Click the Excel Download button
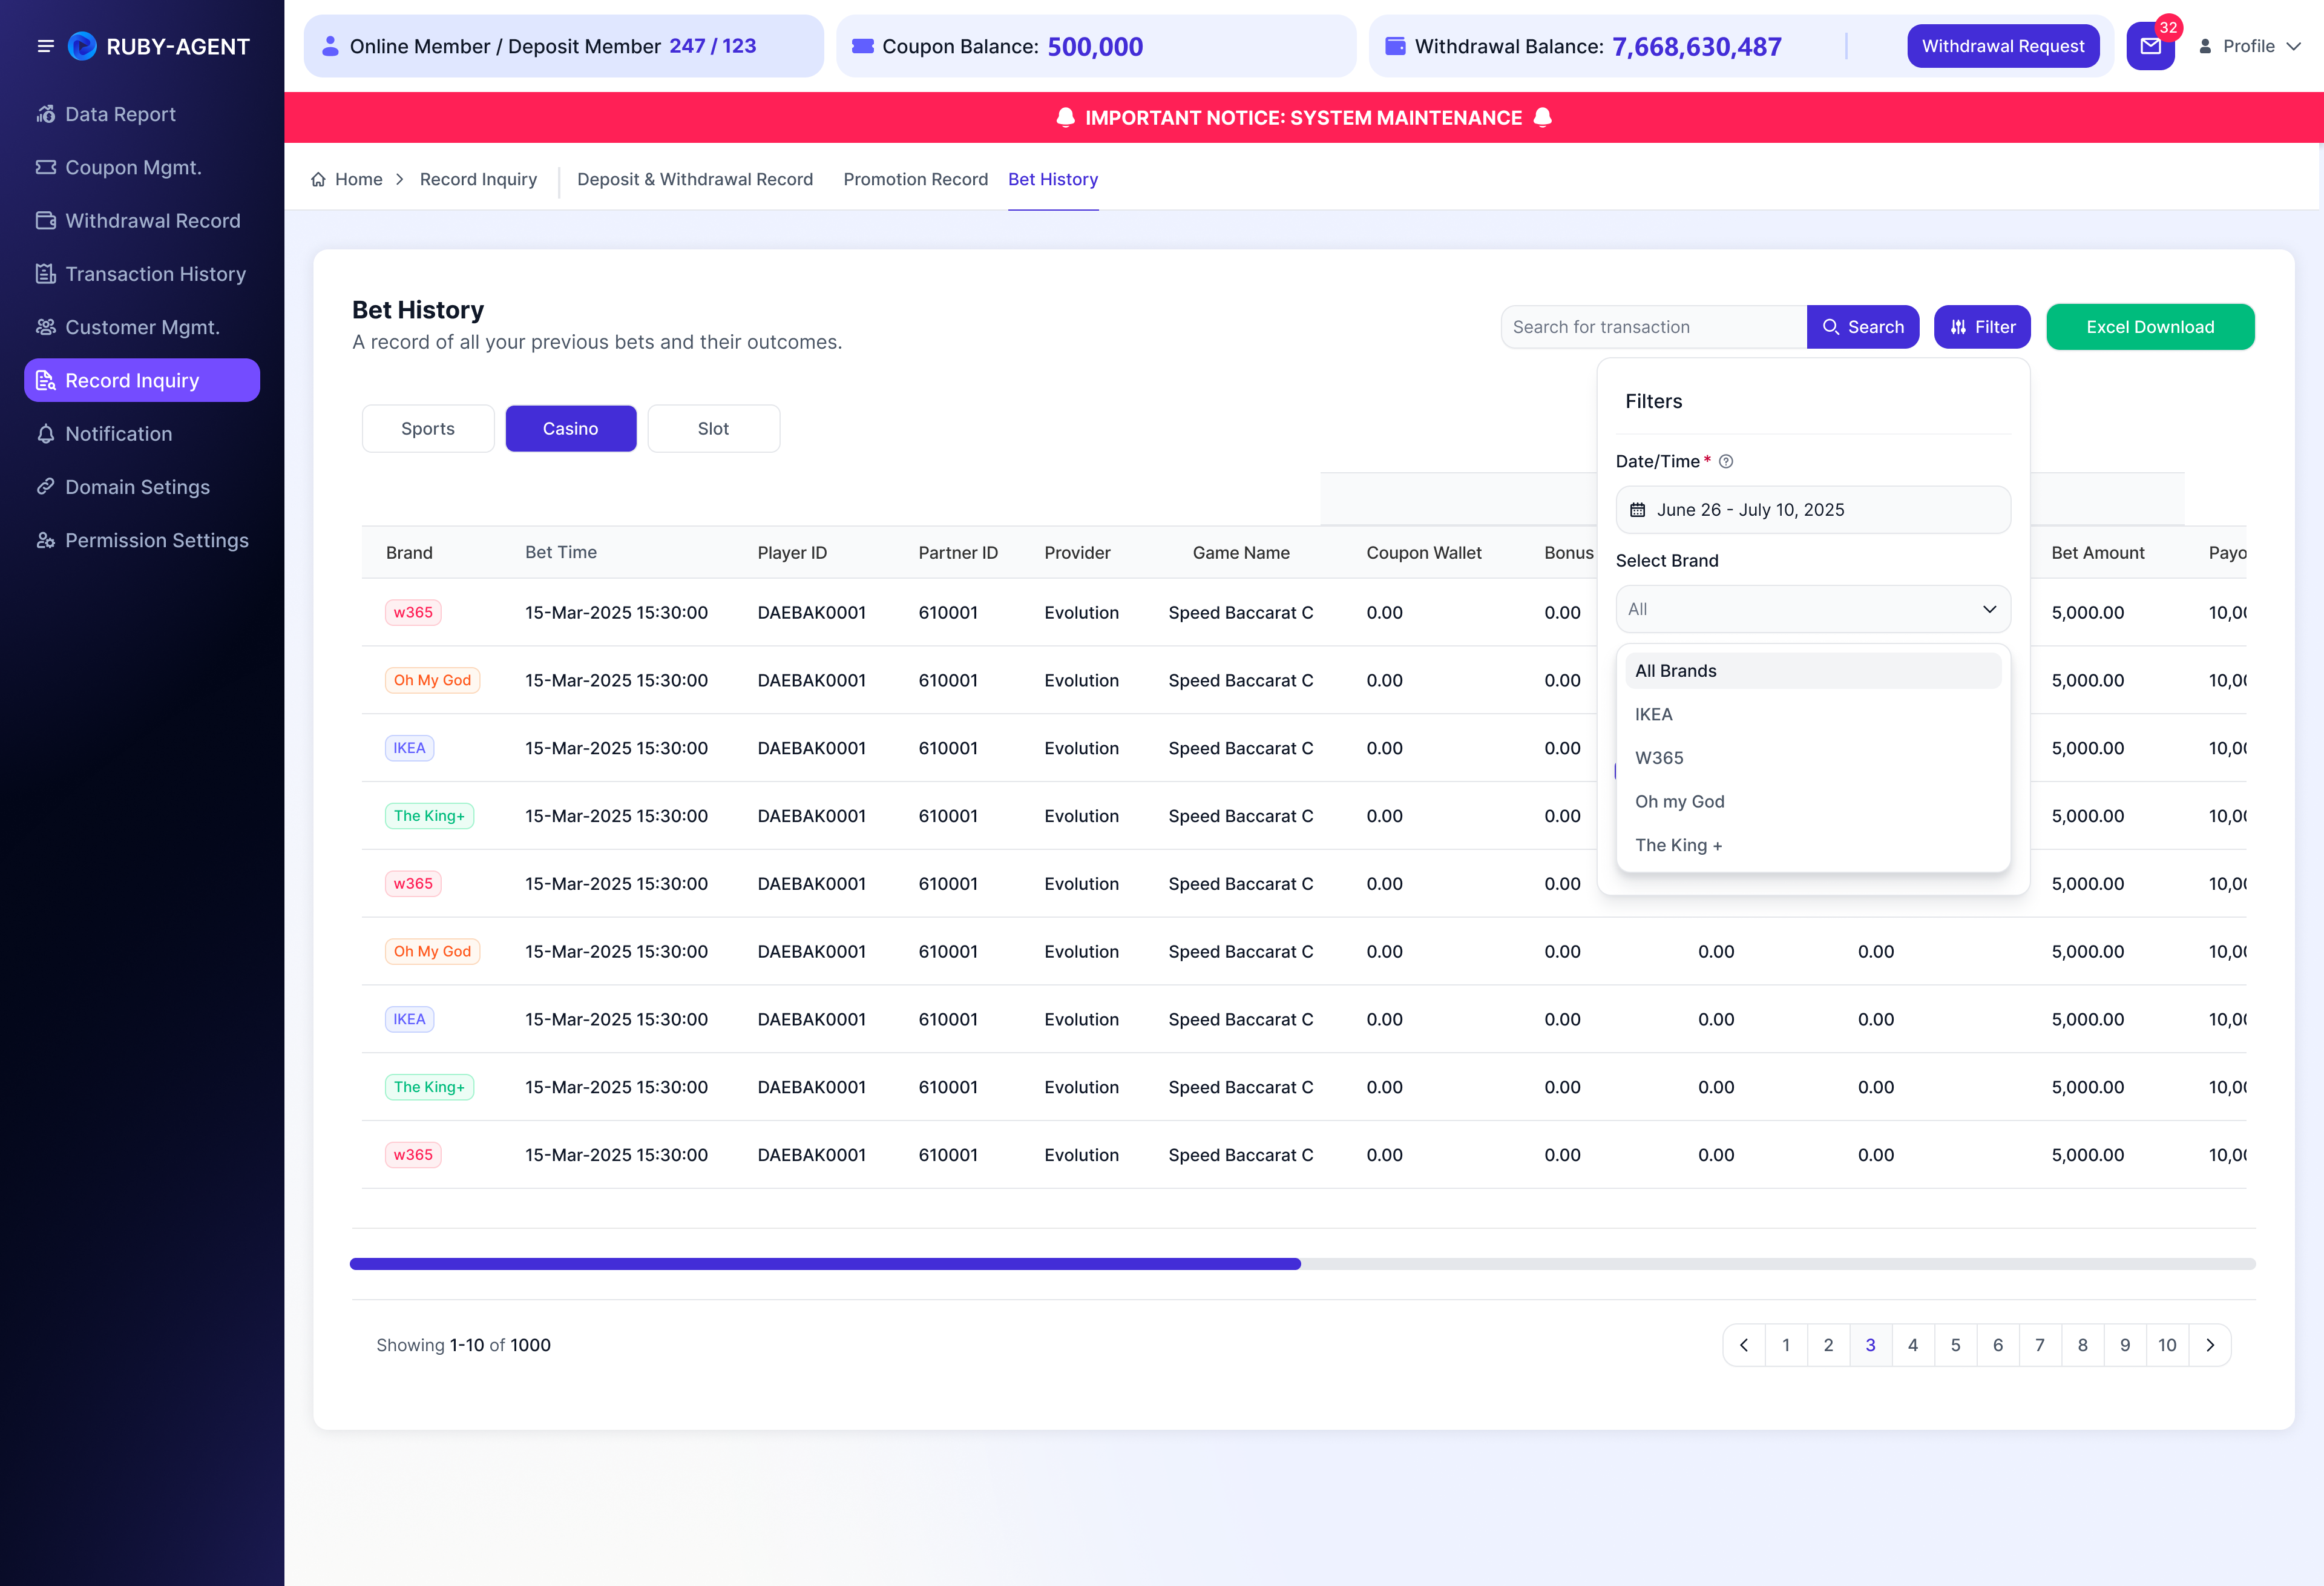 2150,327
